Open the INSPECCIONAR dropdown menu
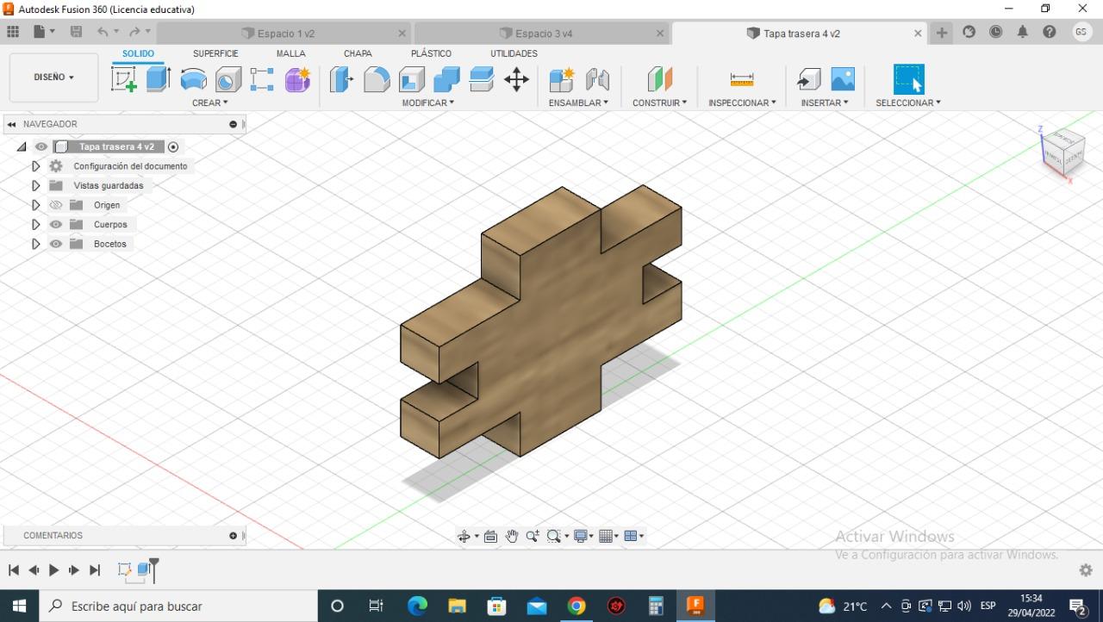This screenshot has height=622, width=1103. click(x=742, y=103)
